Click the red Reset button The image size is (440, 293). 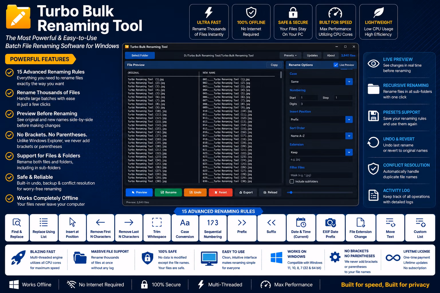point(220,192)
